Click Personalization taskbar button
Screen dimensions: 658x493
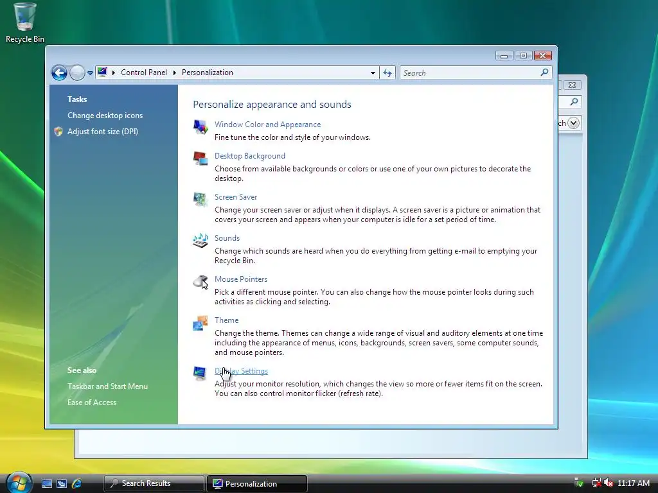point(257,483)
